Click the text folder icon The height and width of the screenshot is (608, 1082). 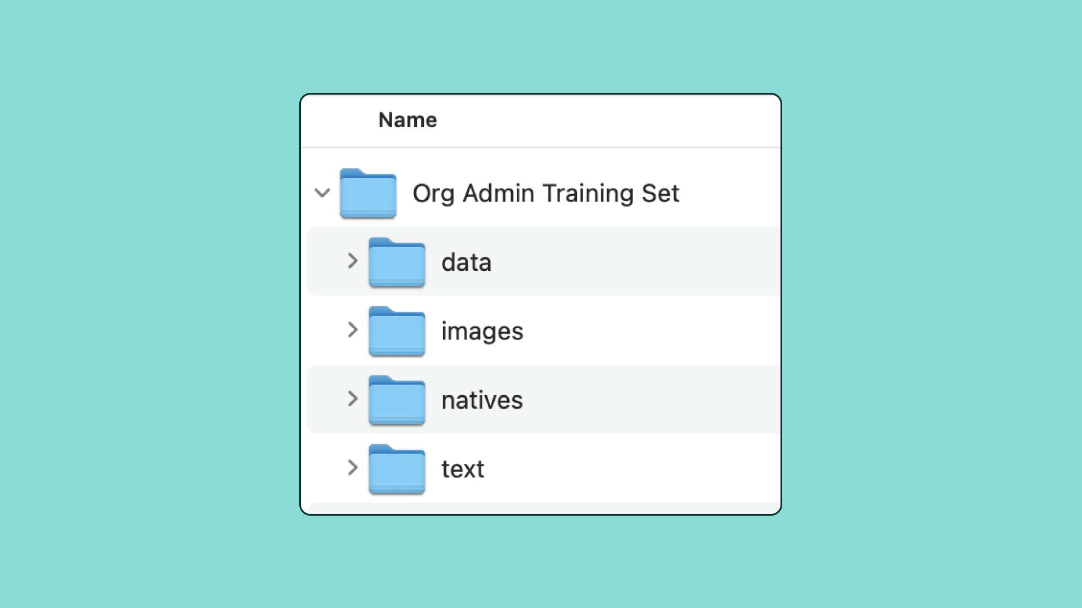tap(397, 470)
